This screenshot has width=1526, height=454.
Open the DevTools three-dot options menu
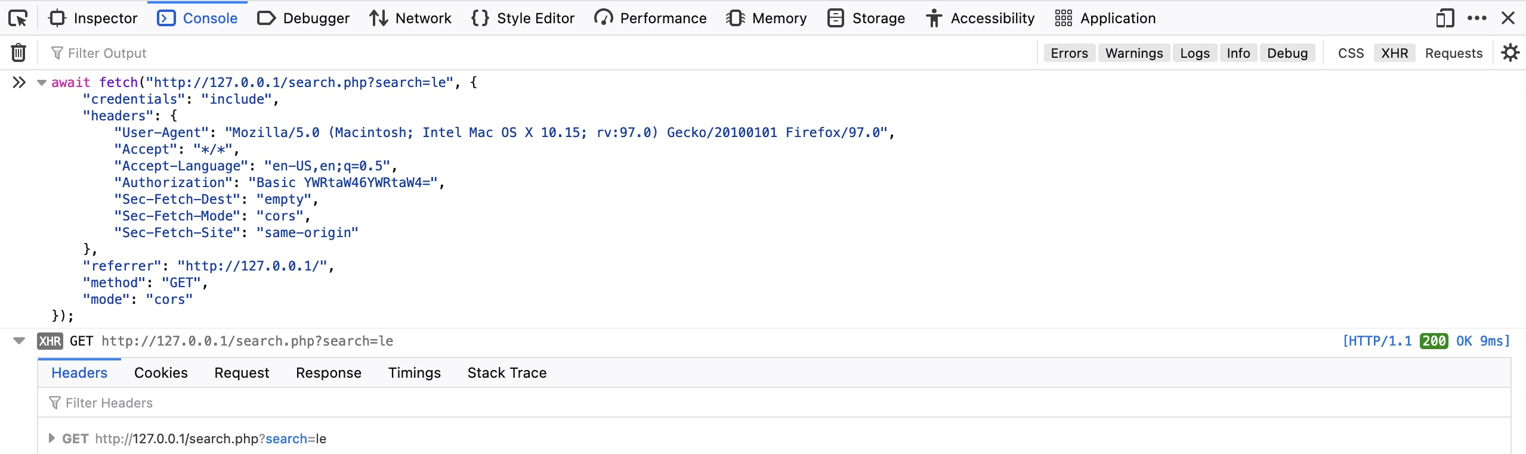click(x=1476, y=18)
